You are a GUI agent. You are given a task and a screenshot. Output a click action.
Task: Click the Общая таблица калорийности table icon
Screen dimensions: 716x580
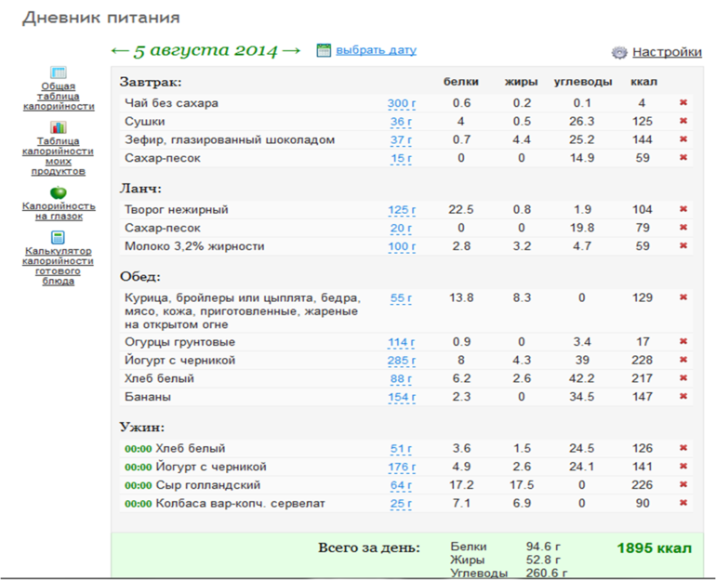tap(59, 72)
